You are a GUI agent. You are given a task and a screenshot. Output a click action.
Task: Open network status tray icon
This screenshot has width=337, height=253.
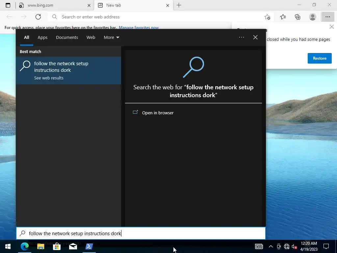click(x=287, y=246)
